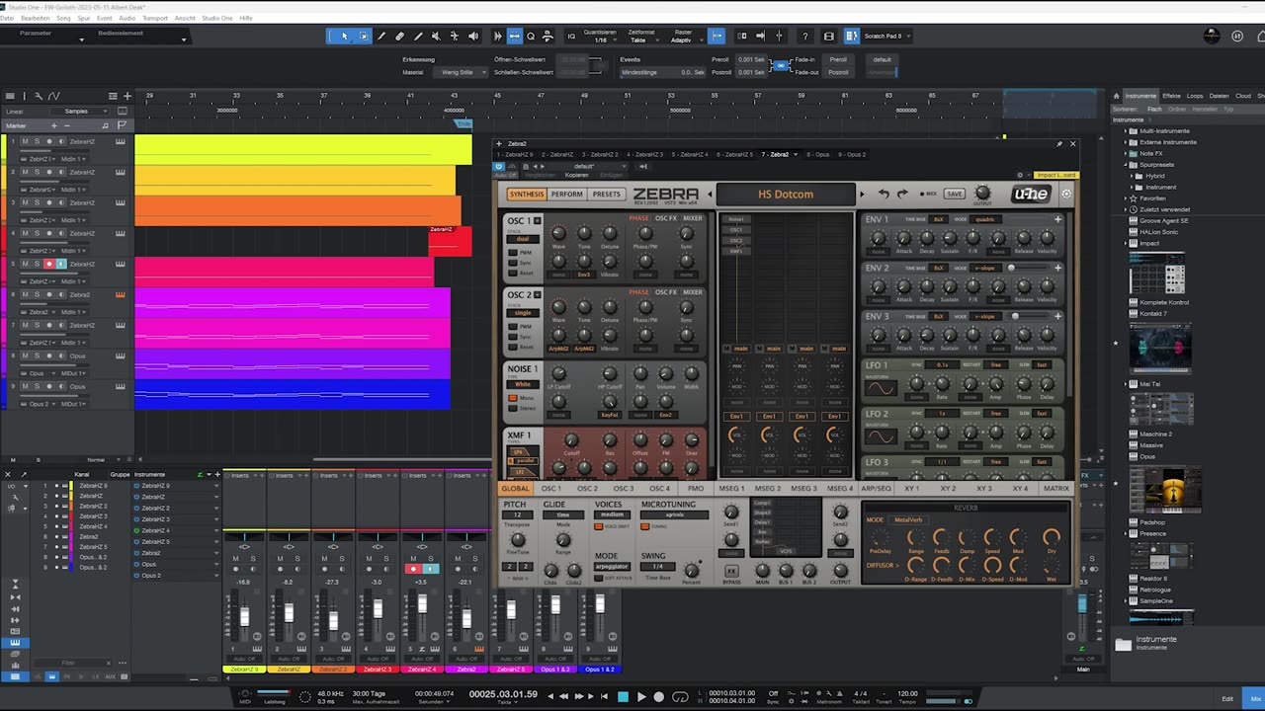The width and height of the screenshot is (1265, 711).
Task: Click the PRESETS button in Zebra
Action: point(607,194)
